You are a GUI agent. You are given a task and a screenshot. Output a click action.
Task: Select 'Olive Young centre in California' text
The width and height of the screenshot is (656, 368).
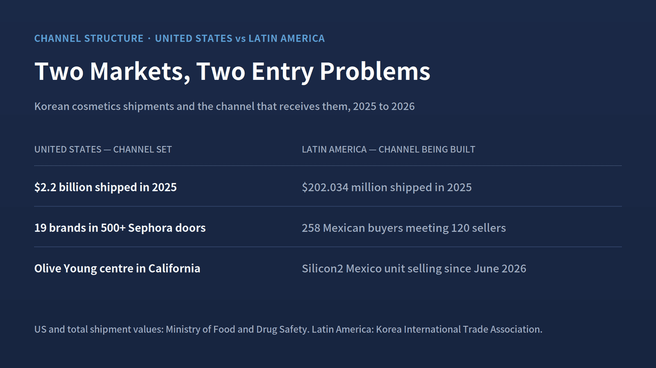117,269
